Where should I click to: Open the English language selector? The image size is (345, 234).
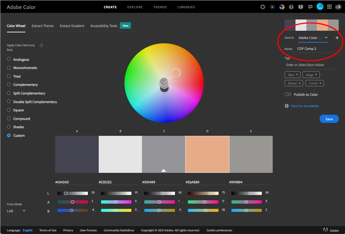pos(27,230)
